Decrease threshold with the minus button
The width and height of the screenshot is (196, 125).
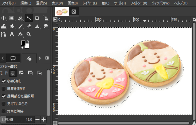pos(37,120)
